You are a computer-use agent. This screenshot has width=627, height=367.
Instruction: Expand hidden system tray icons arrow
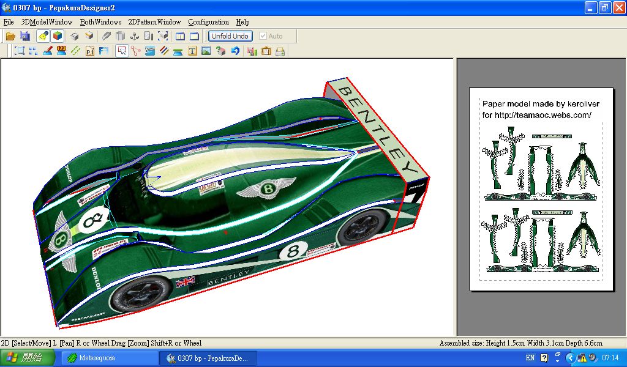point(570,358)
